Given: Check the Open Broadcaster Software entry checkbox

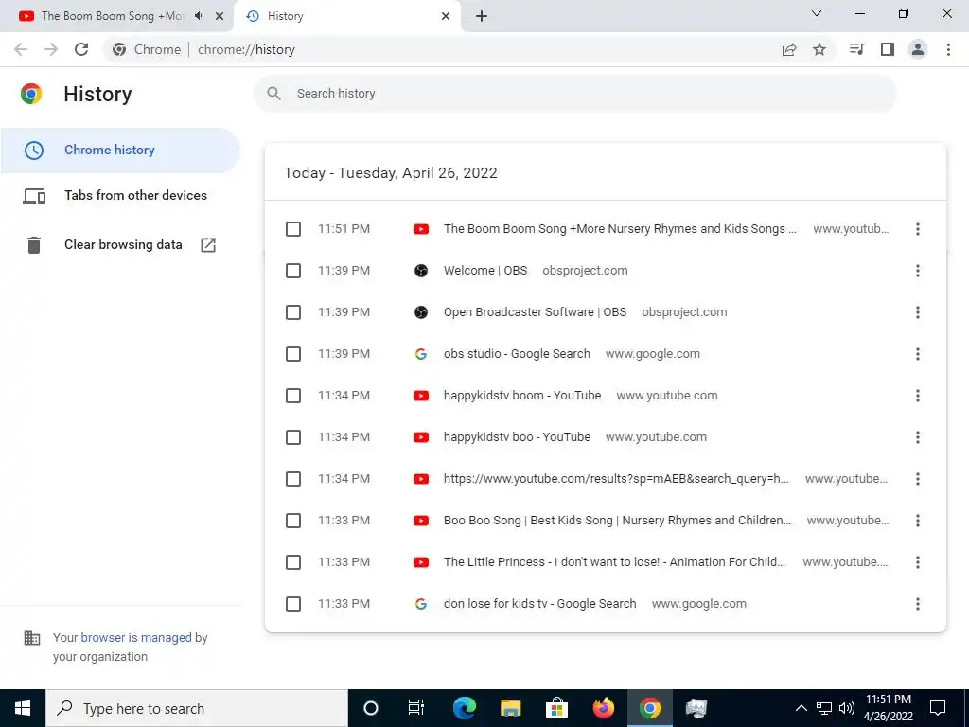Looking at the screenshot, I should tap(293, 312).
